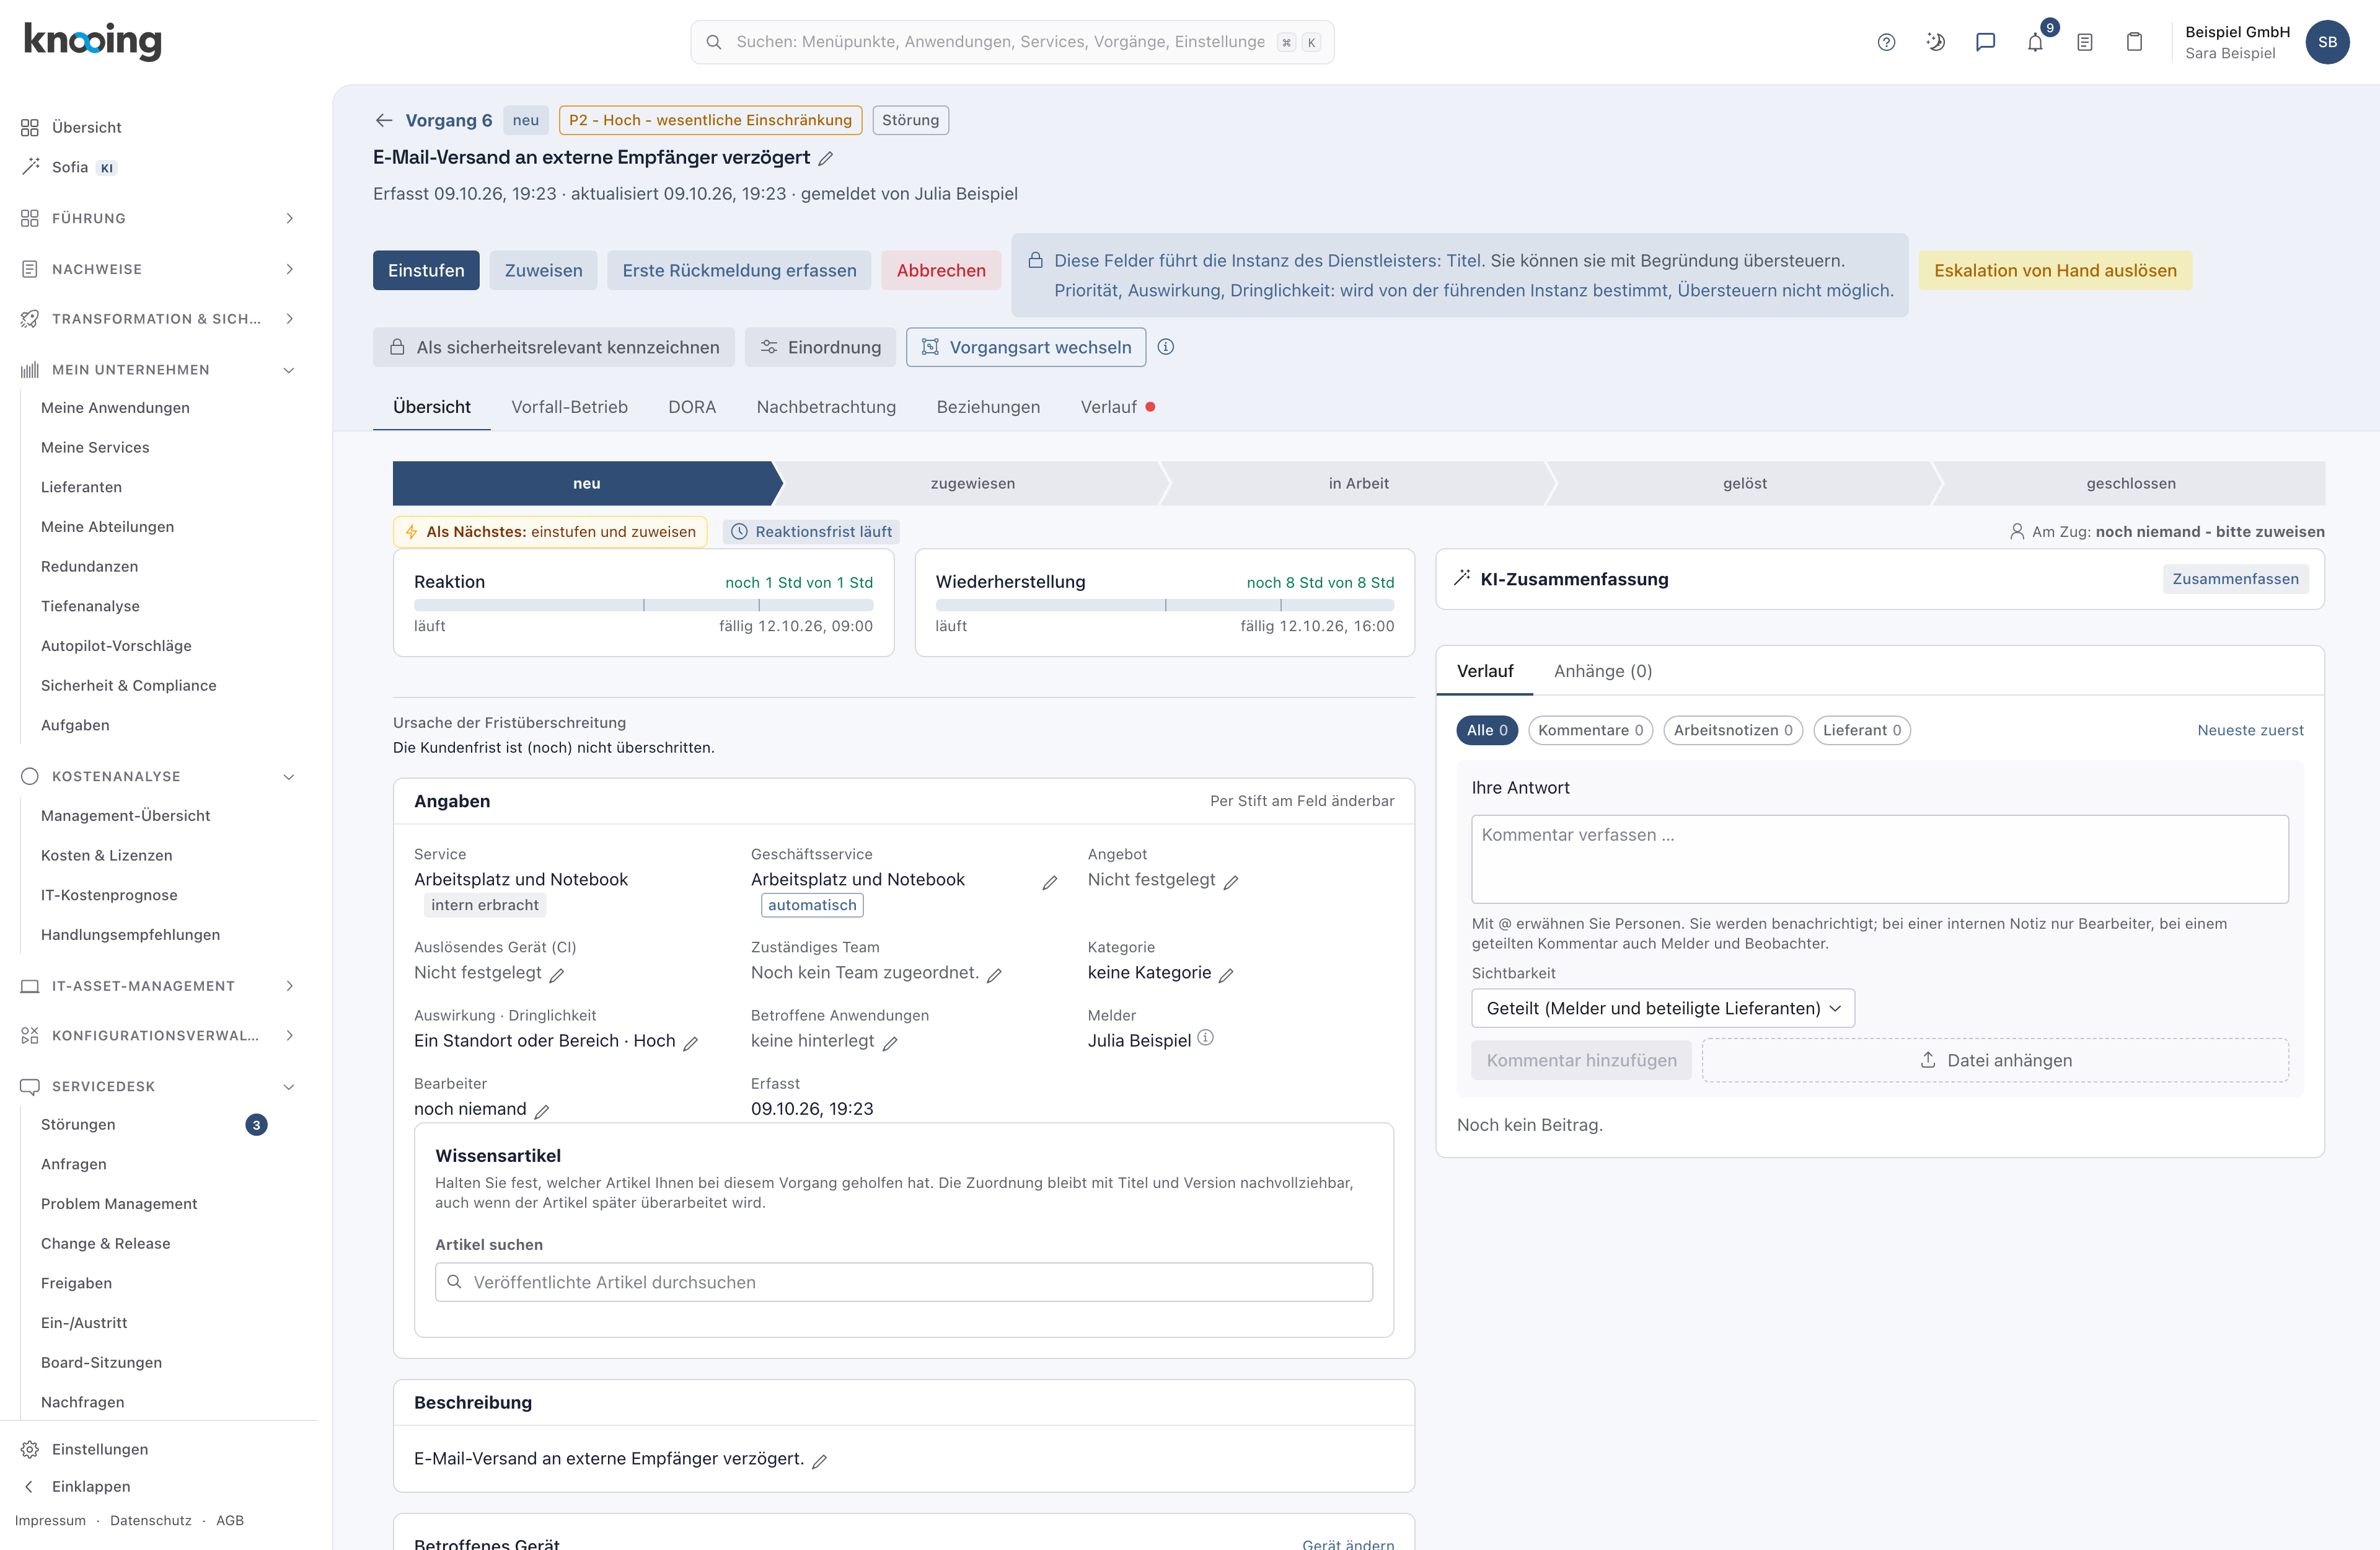Click the Zusammenfassen button

(x=2235, y=579)
